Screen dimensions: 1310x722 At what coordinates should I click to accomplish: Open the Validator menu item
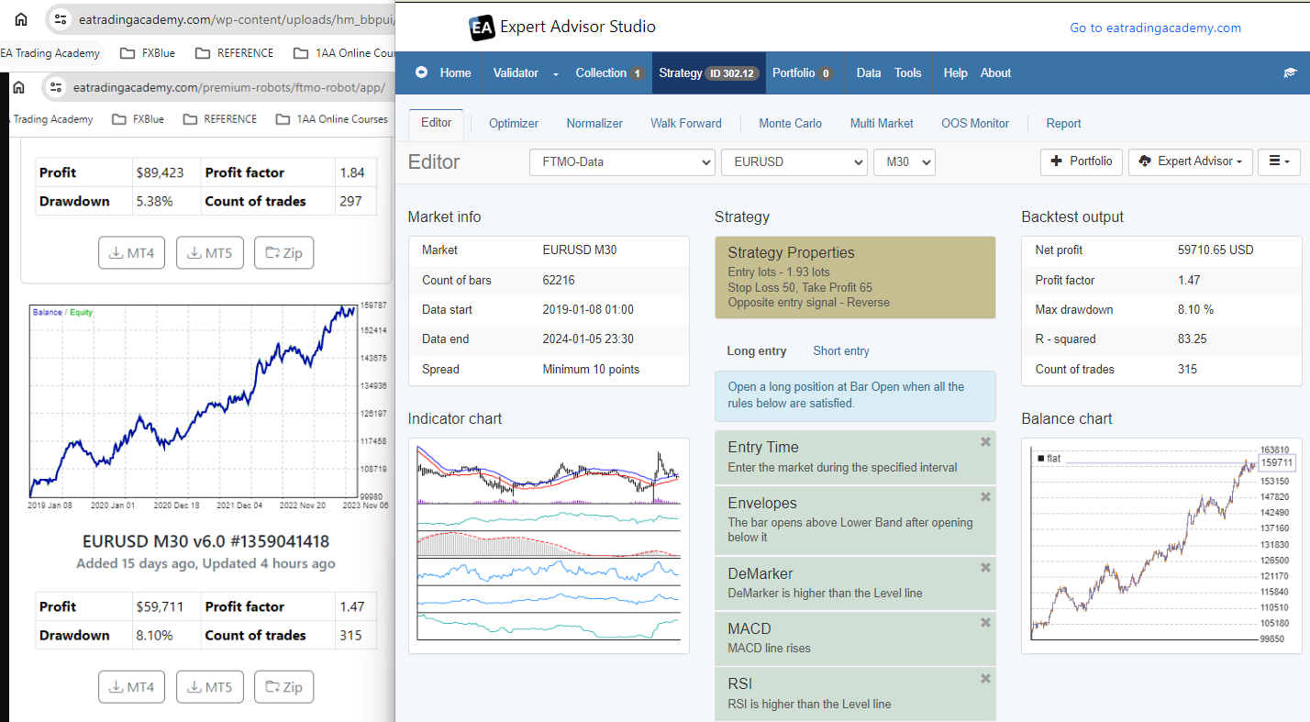(516, 73)
